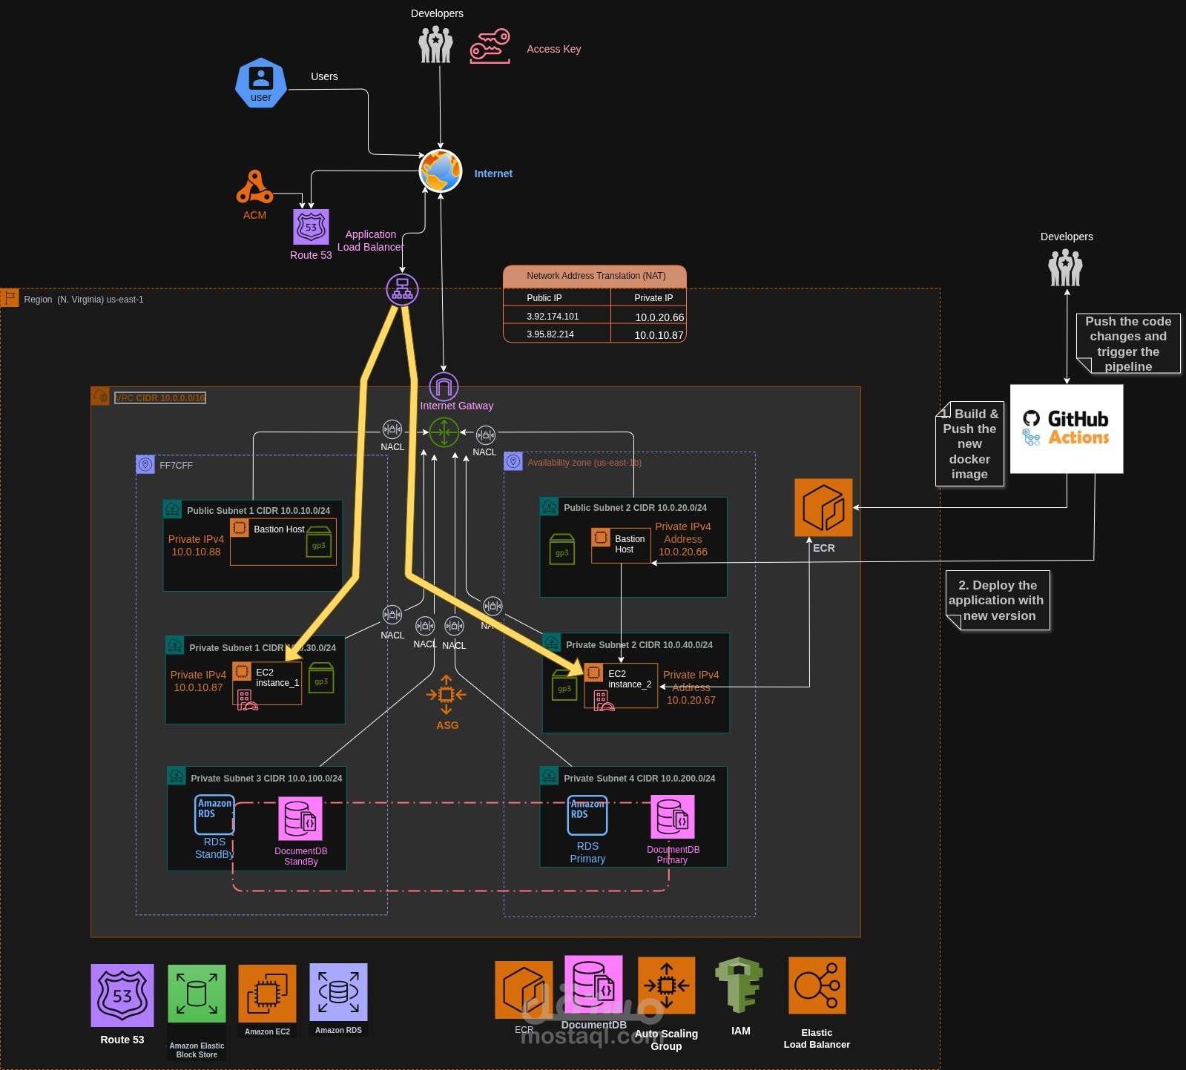Click the Route 53 icon near ACM
This screenshot has width=1186, height=1070.
(311, 227)
